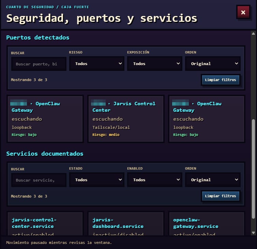Open the jarvis-dashboard.service card
The image size is (257, 249).
[x=126, y=224]
